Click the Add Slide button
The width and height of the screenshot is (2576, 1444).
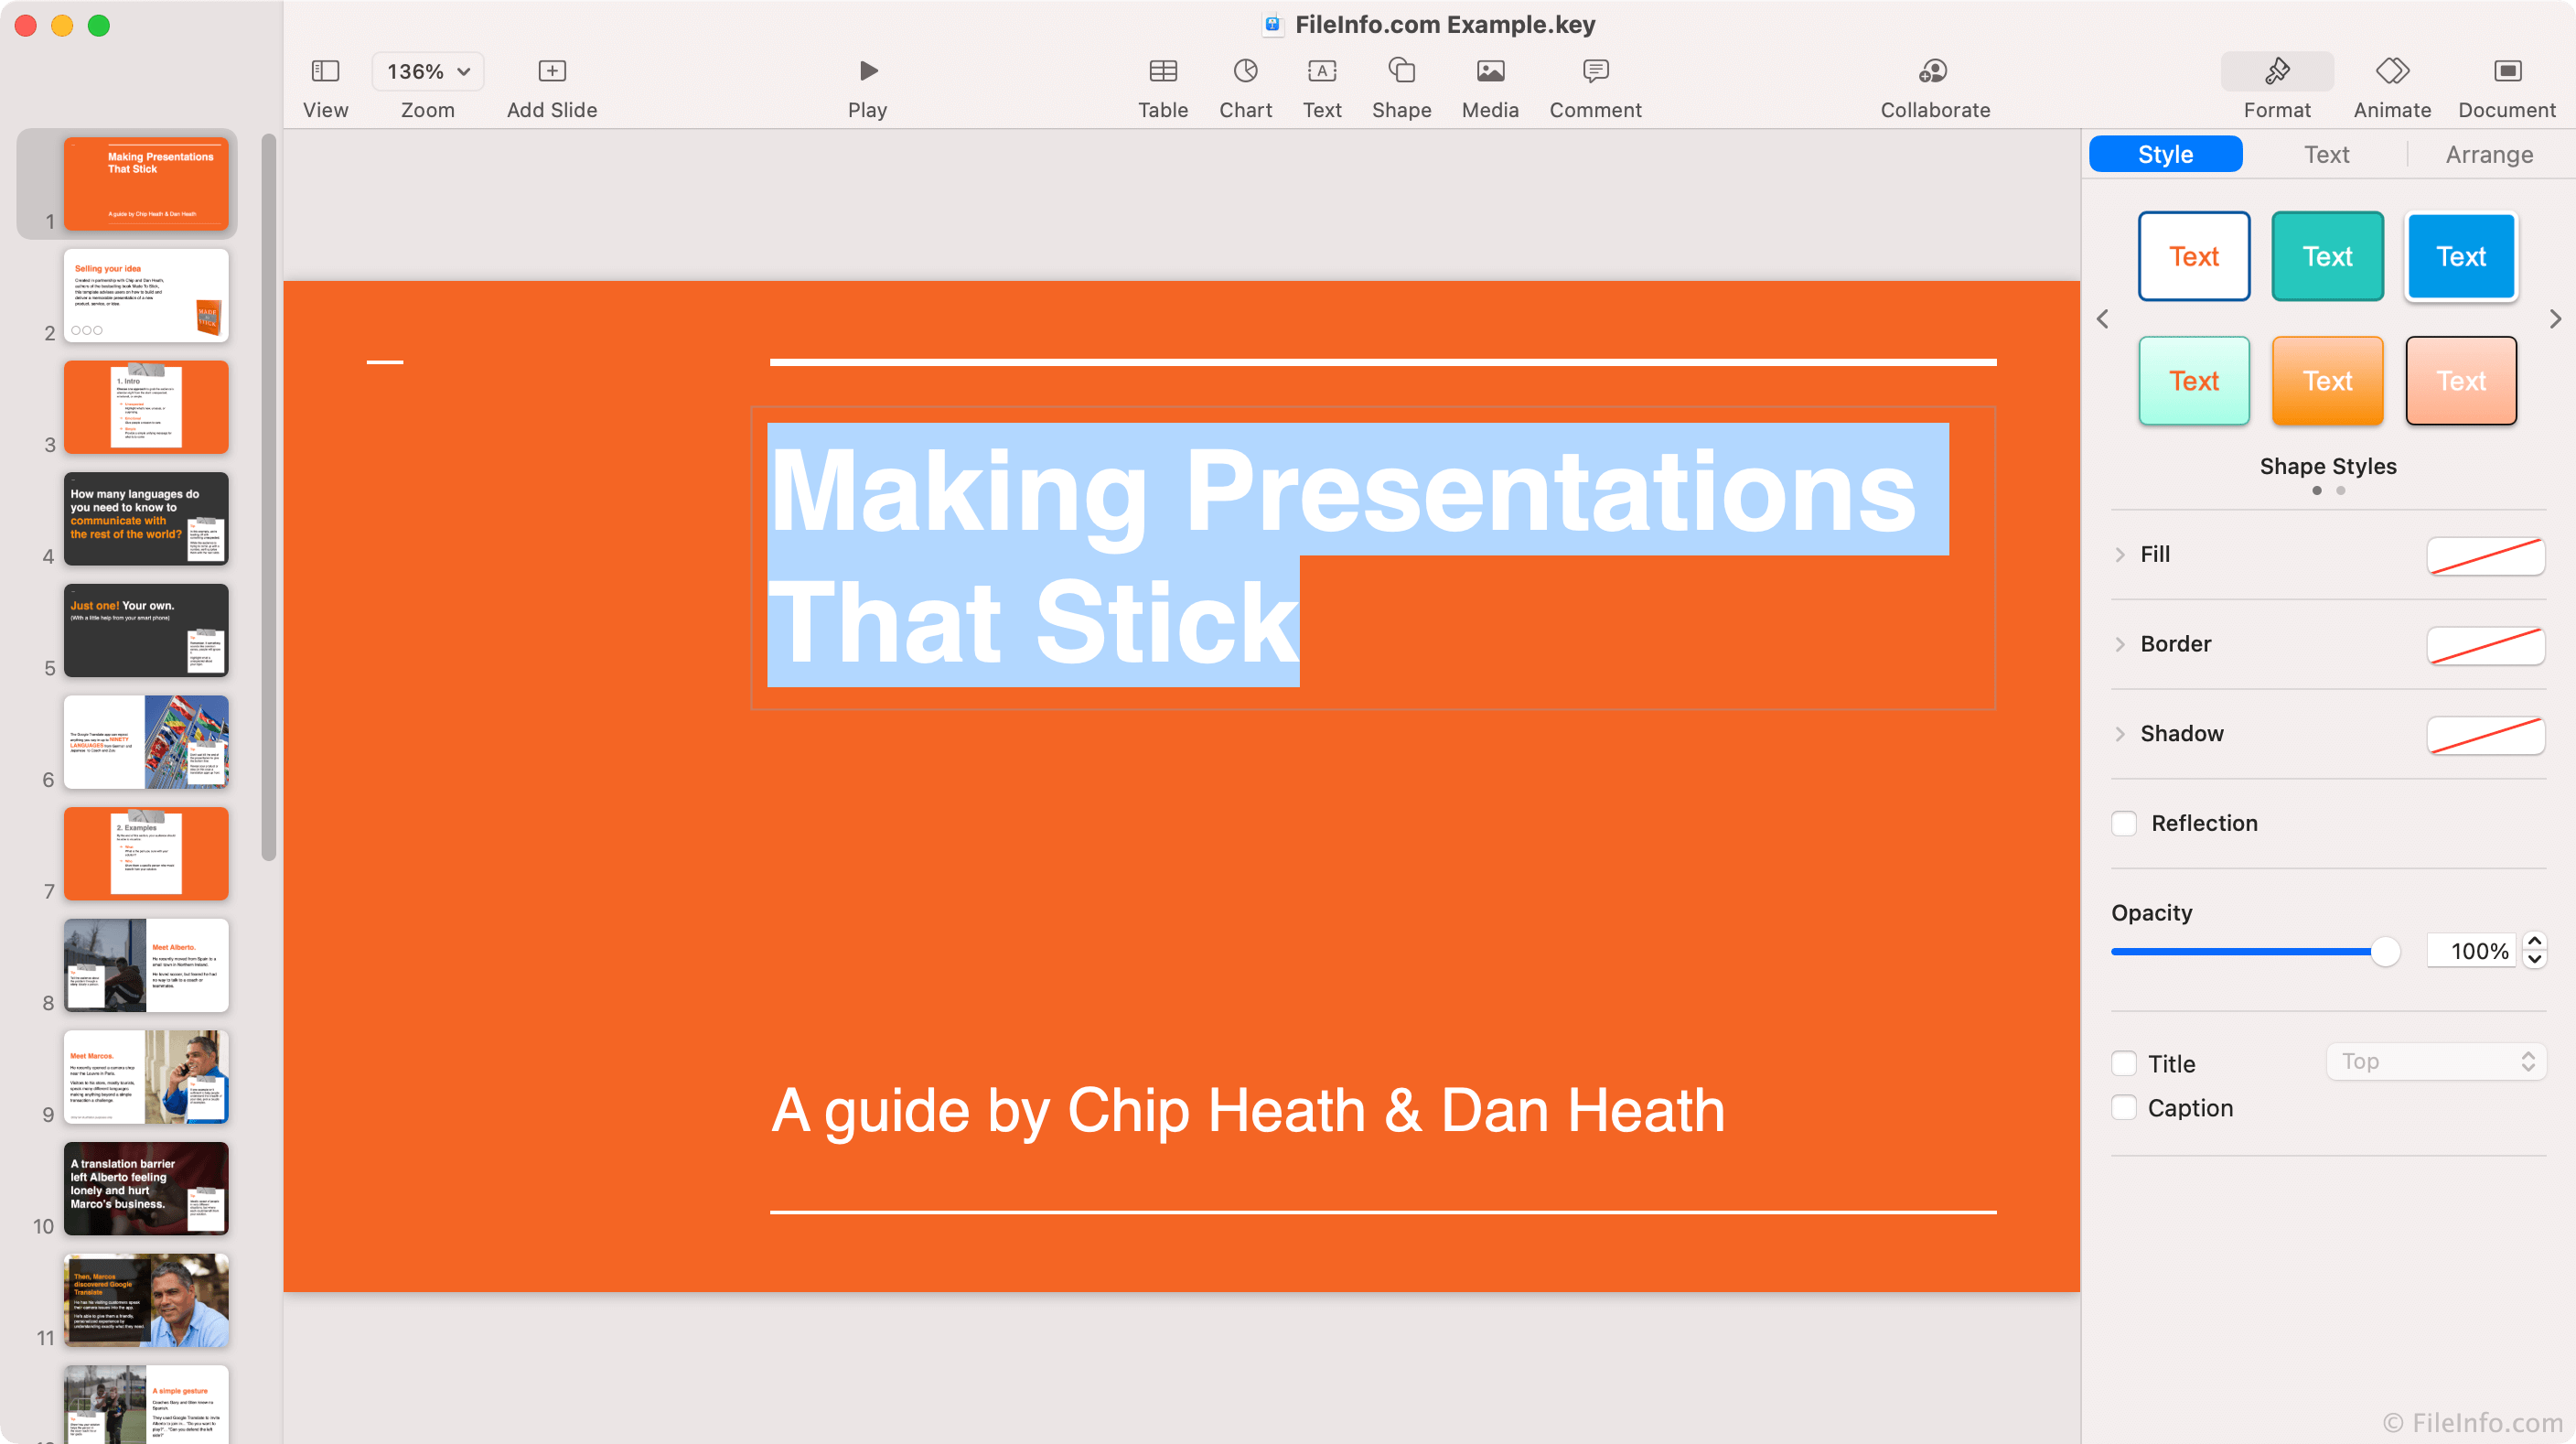549,83
